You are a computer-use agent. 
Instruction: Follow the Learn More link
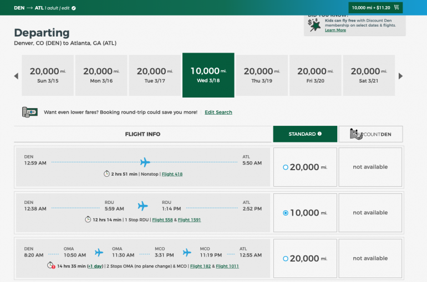click(335, 30)
